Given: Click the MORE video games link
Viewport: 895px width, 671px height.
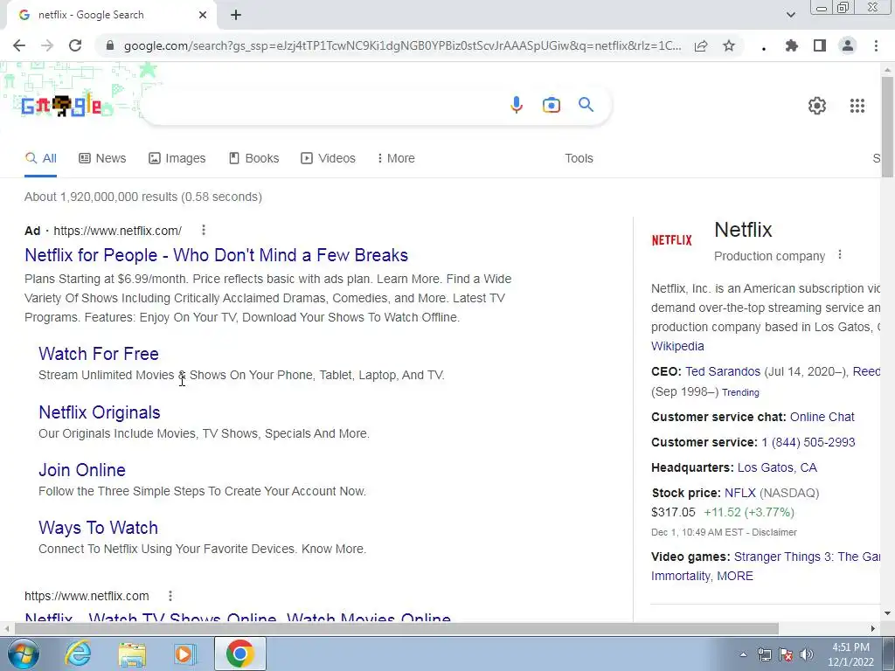Looking at the screenshot, I should tap(734, 577).
